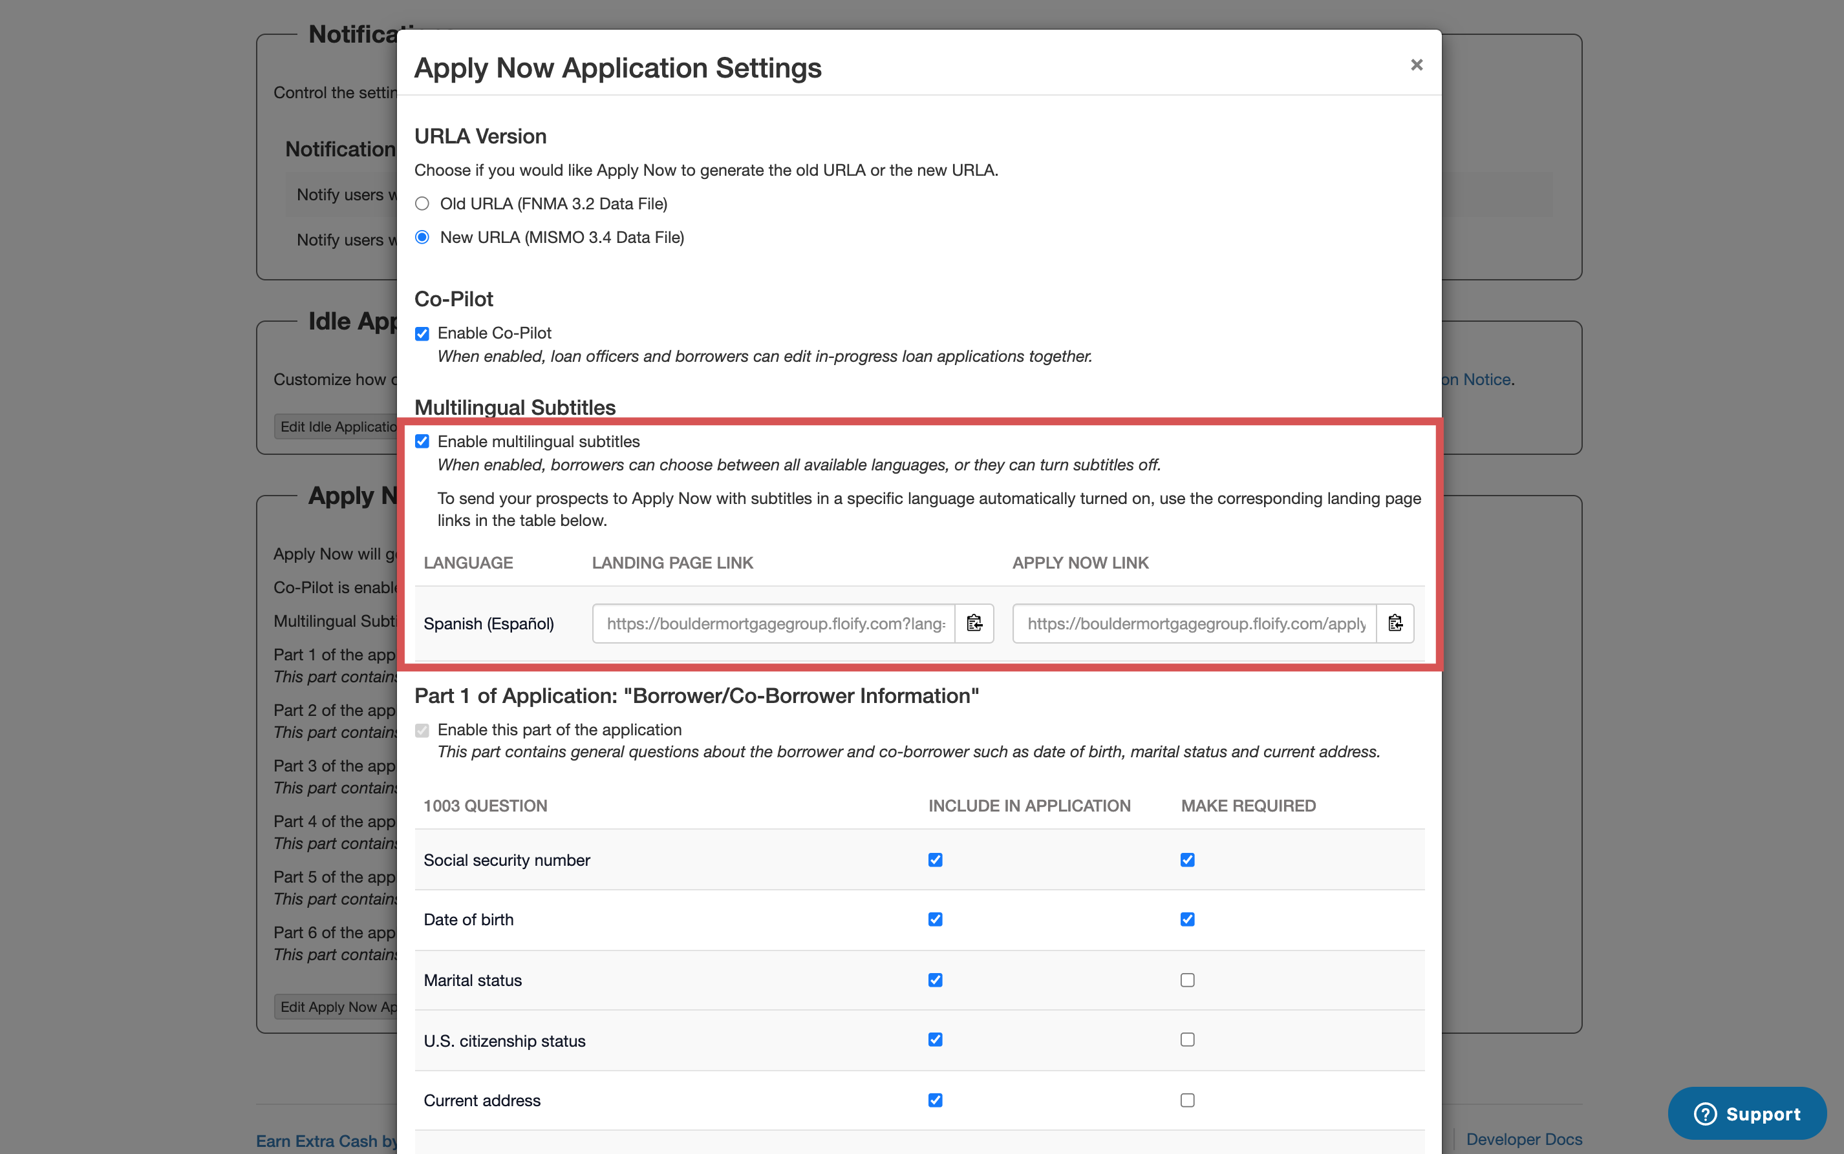The height and width of the screenshot is (1154, 1844).
Task: Open the Developer Docs link
Action: [x=1524, y=1138]
